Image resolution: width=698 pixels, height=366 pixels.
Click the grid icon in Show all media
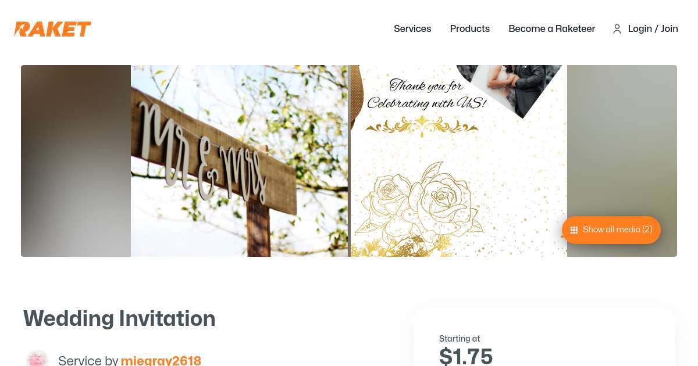574,230
